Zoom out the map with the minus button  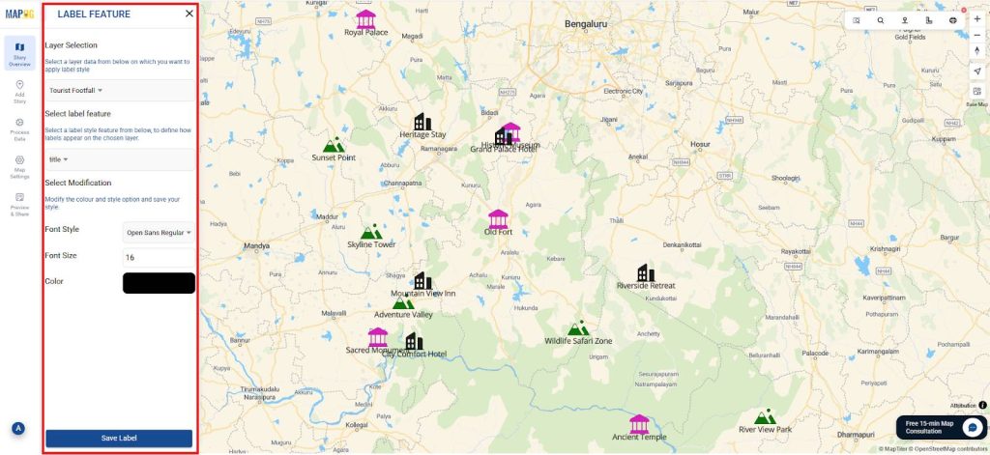pos(977,36)
